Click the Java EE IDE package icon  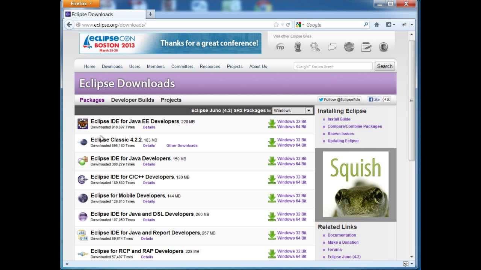click(x=83, y=124)
